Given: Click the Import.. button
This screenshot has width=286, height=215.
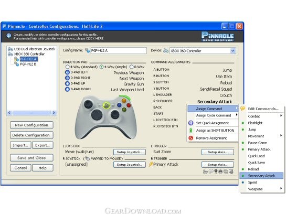Looking at the screenshot, I should click(20, 145).
